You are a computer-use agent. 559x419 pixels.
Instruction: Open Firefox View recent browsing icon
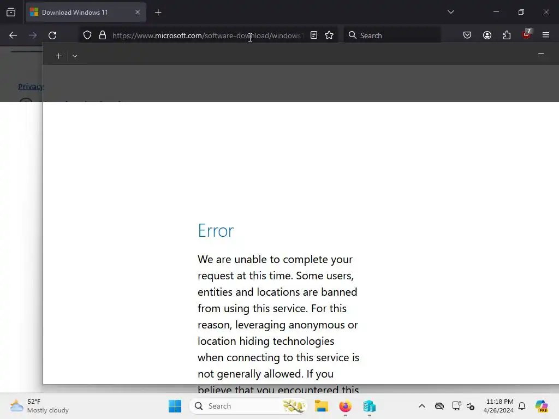click(x=11, y=13)
